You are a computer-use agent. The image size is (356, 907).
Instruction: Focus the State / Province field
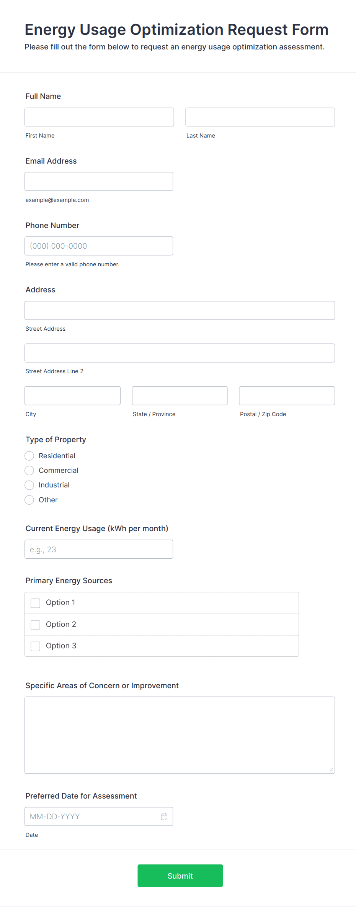pos(180,395)
